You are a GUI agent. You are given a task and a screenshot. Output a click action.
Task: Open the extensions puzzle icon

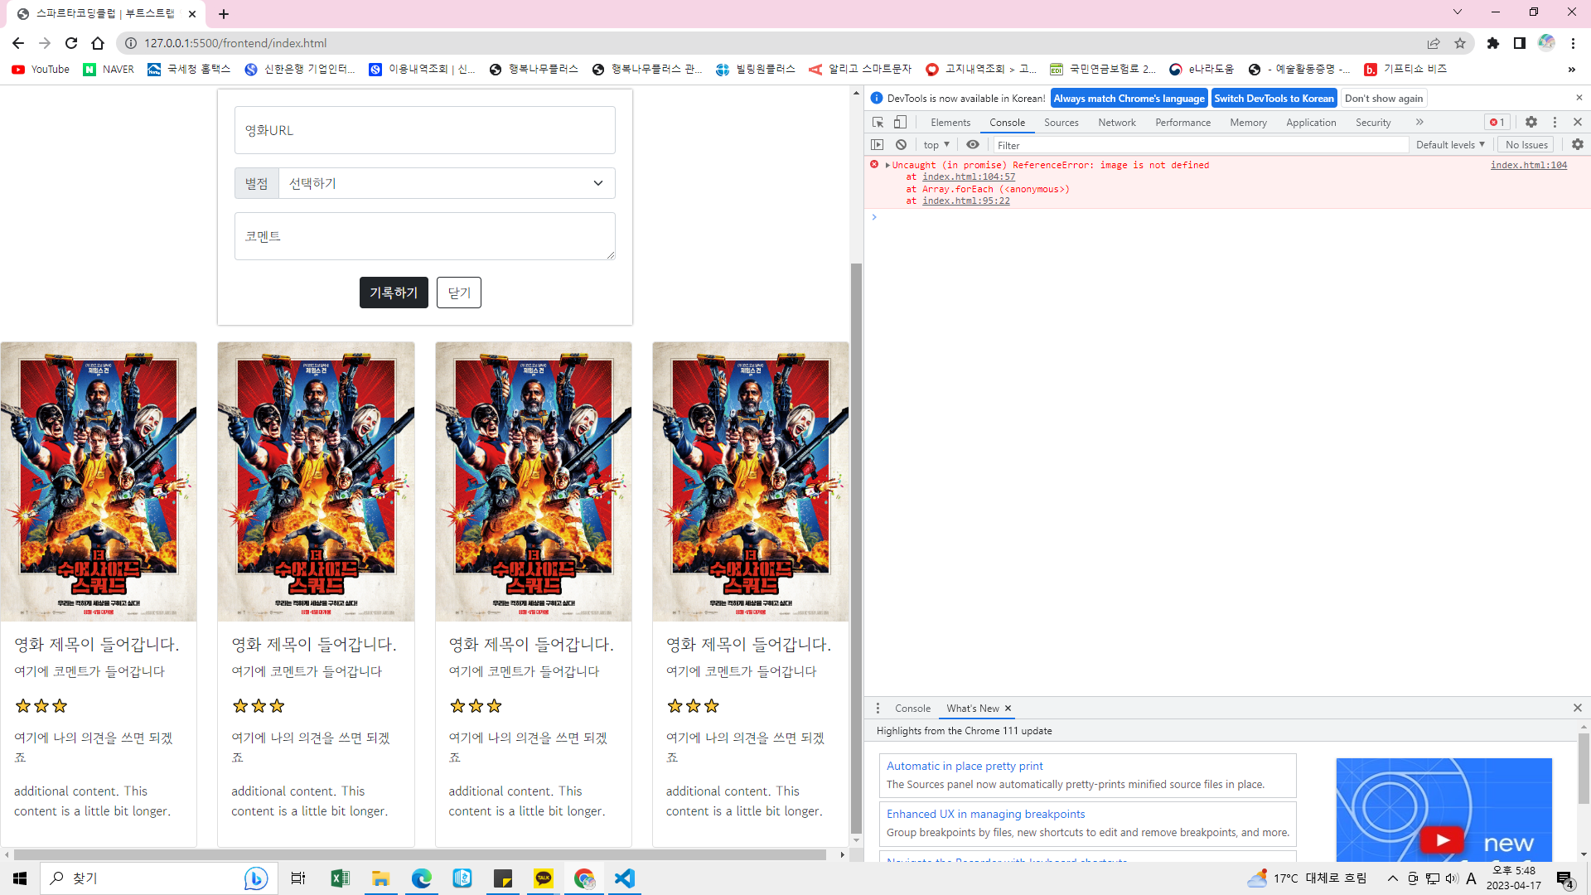pyautogui.click(x=1493, y=43)
